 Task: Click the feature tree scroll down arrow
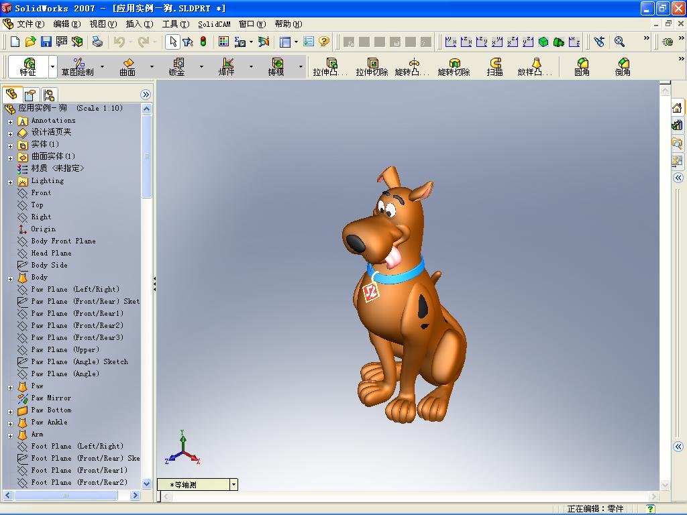[x=147, y=484]
